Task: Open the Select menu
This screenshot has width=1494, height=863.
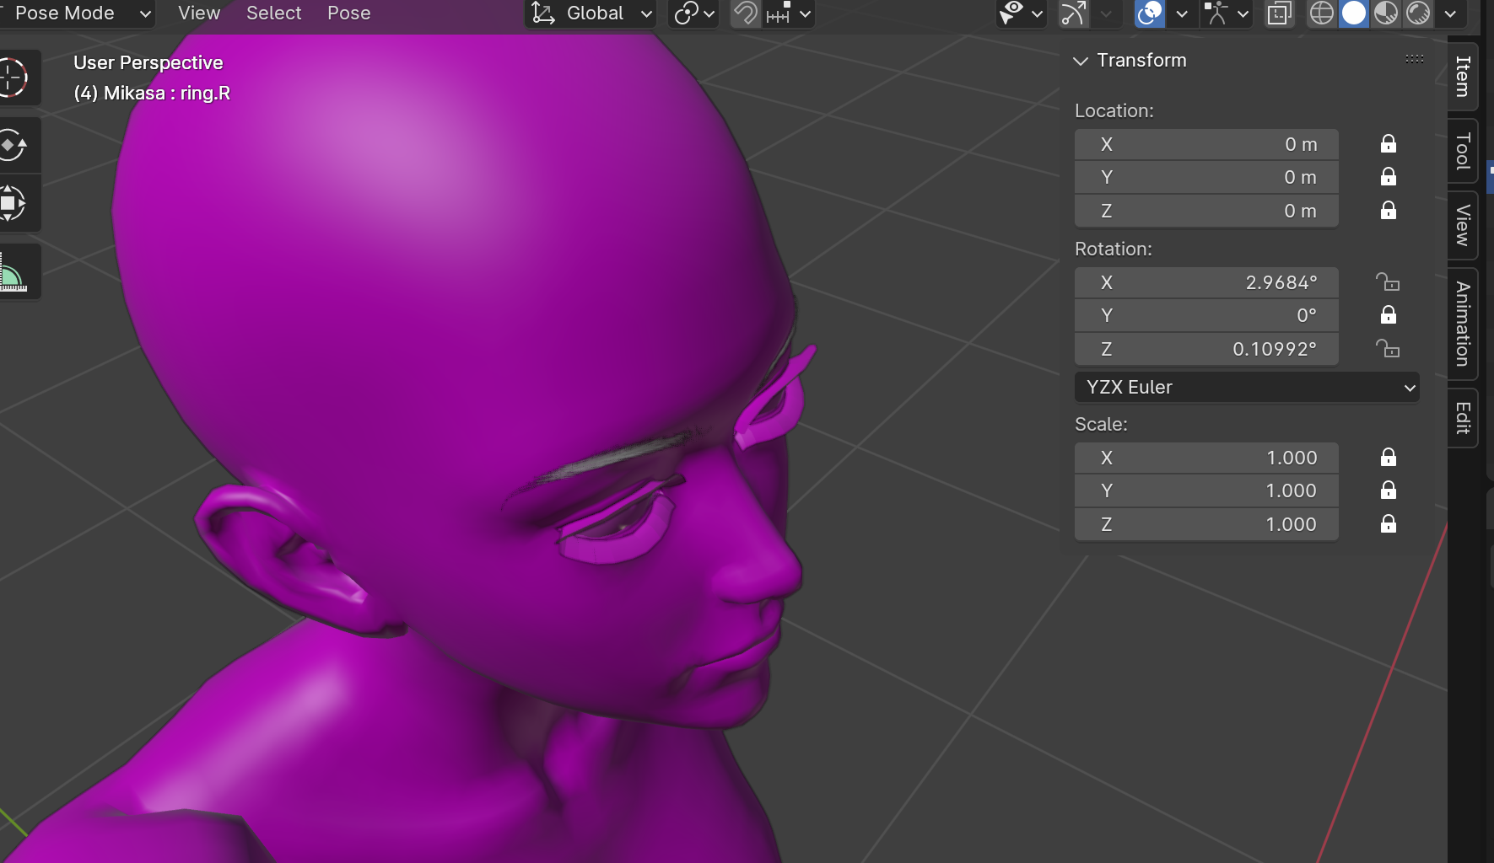Action: pyautogui.click(x=273, y=13)
